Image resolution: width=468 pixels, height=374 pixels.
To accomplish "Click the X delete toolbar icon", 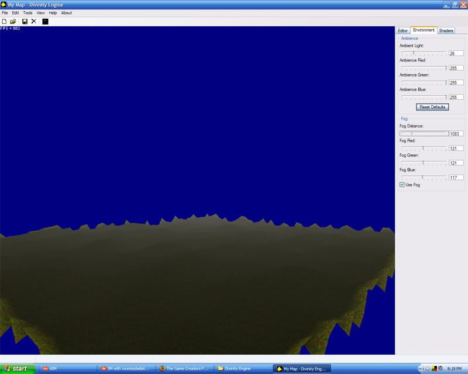I will [x=33, y=22].
